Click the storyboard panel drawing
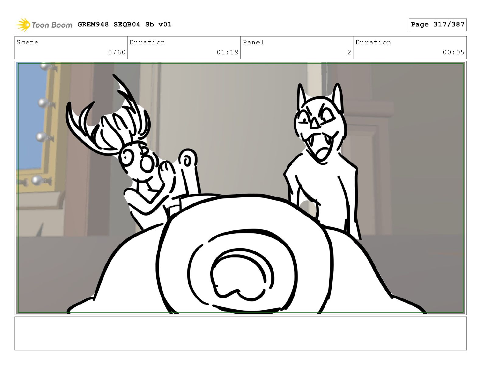The image size is (482, 372). [x=241, y=188]
